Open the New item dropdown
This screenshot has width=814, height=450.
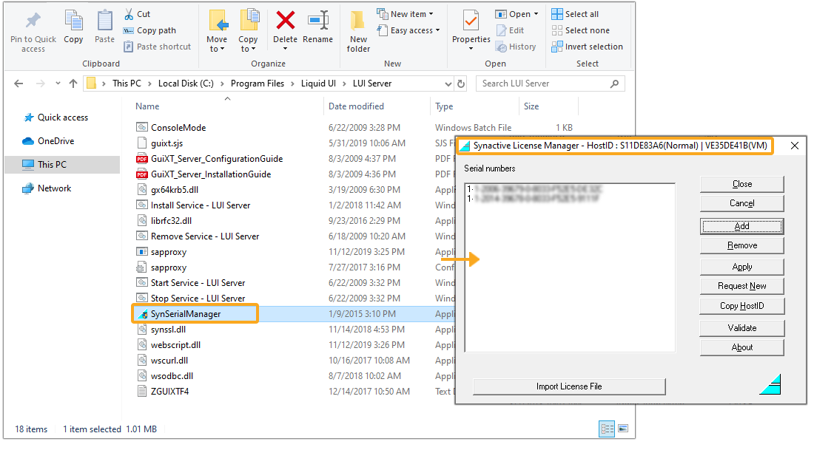405,14
